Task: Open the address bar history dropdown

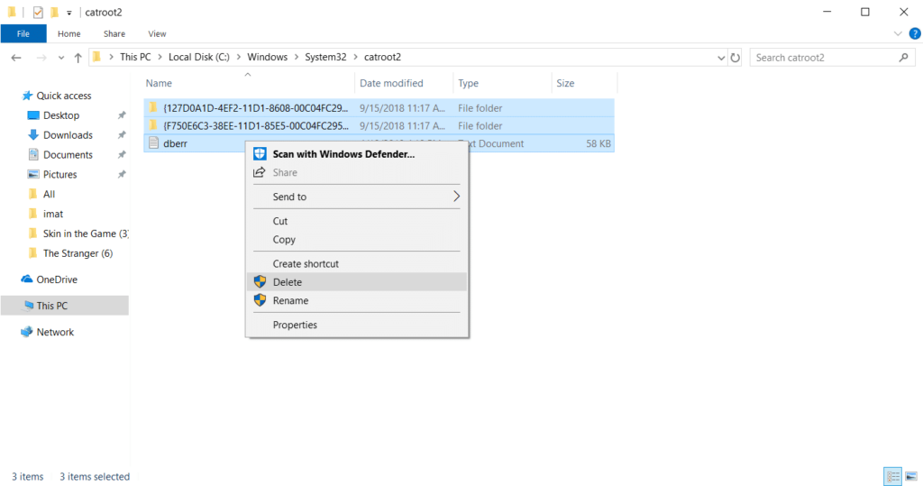Action: coord(721,58)
